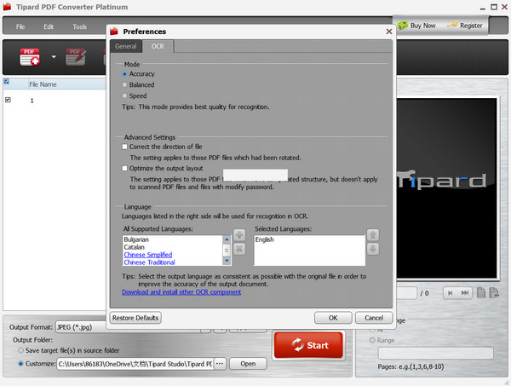Enable Correct the direction of file

124,147
